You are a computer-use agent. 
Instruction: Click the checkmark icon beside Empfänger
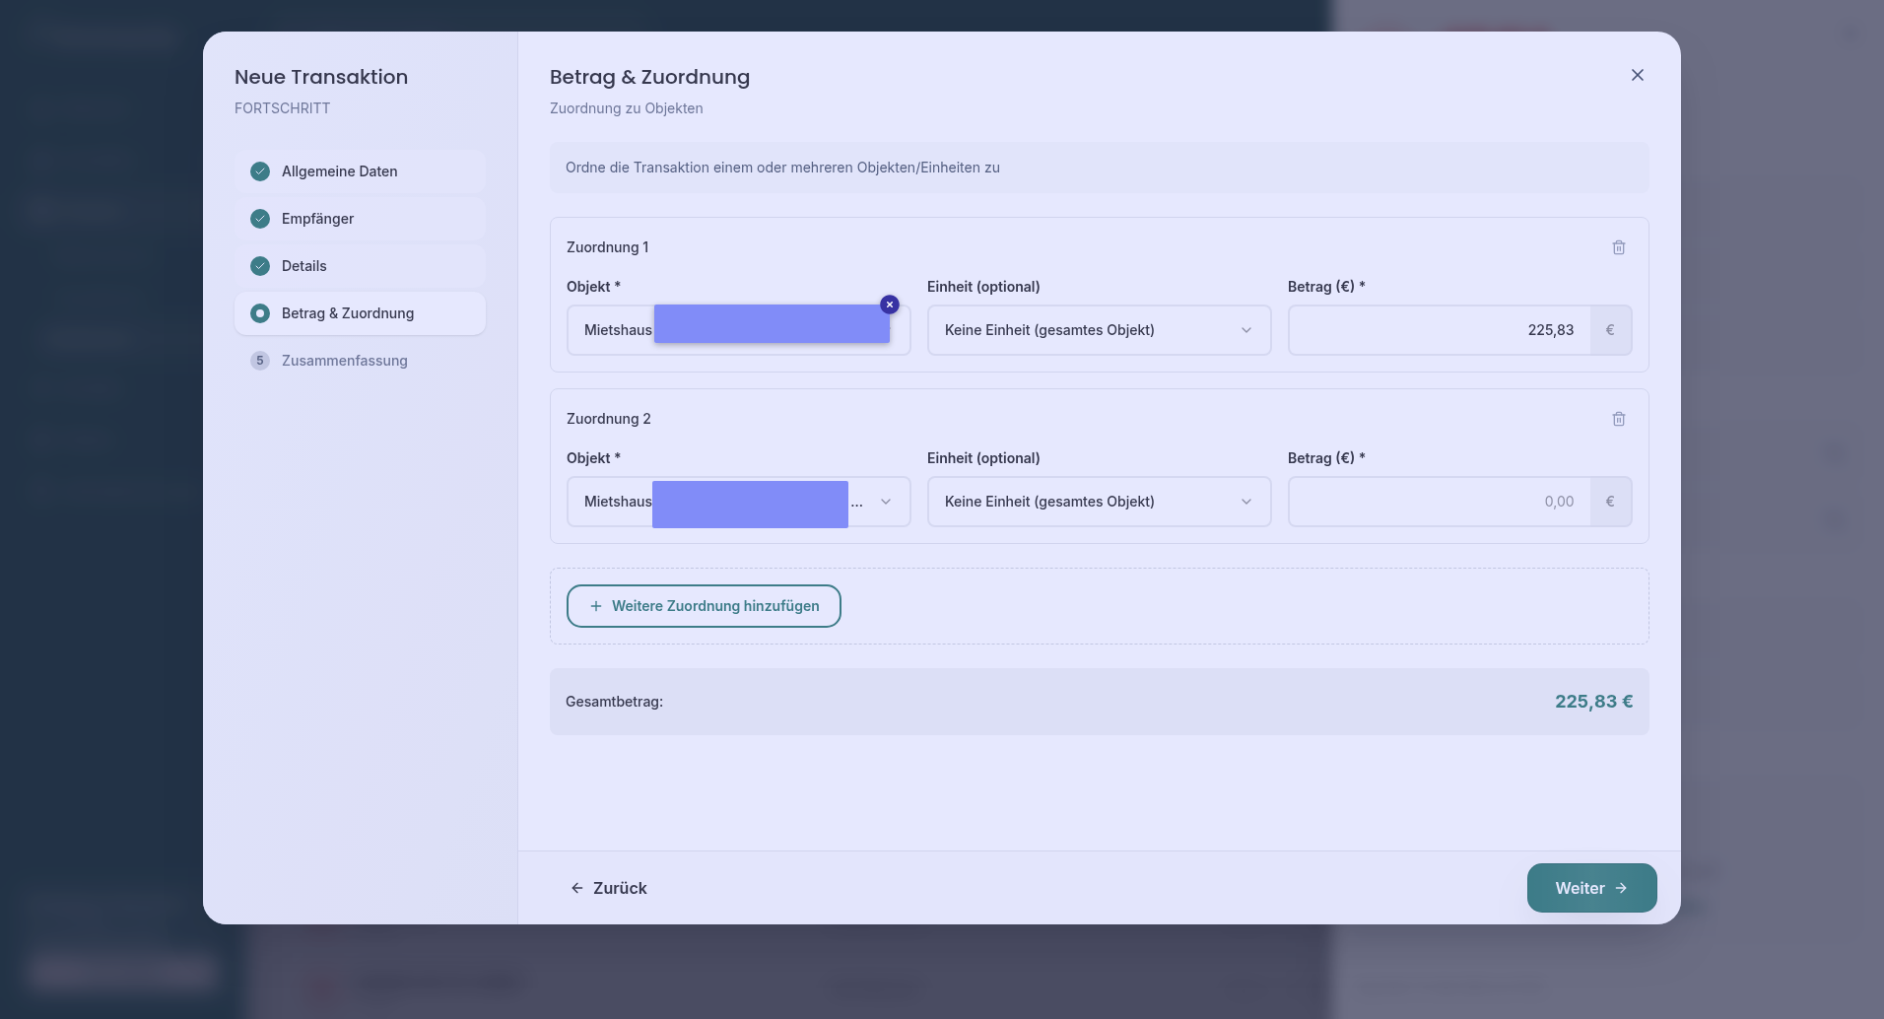[260, 219]
